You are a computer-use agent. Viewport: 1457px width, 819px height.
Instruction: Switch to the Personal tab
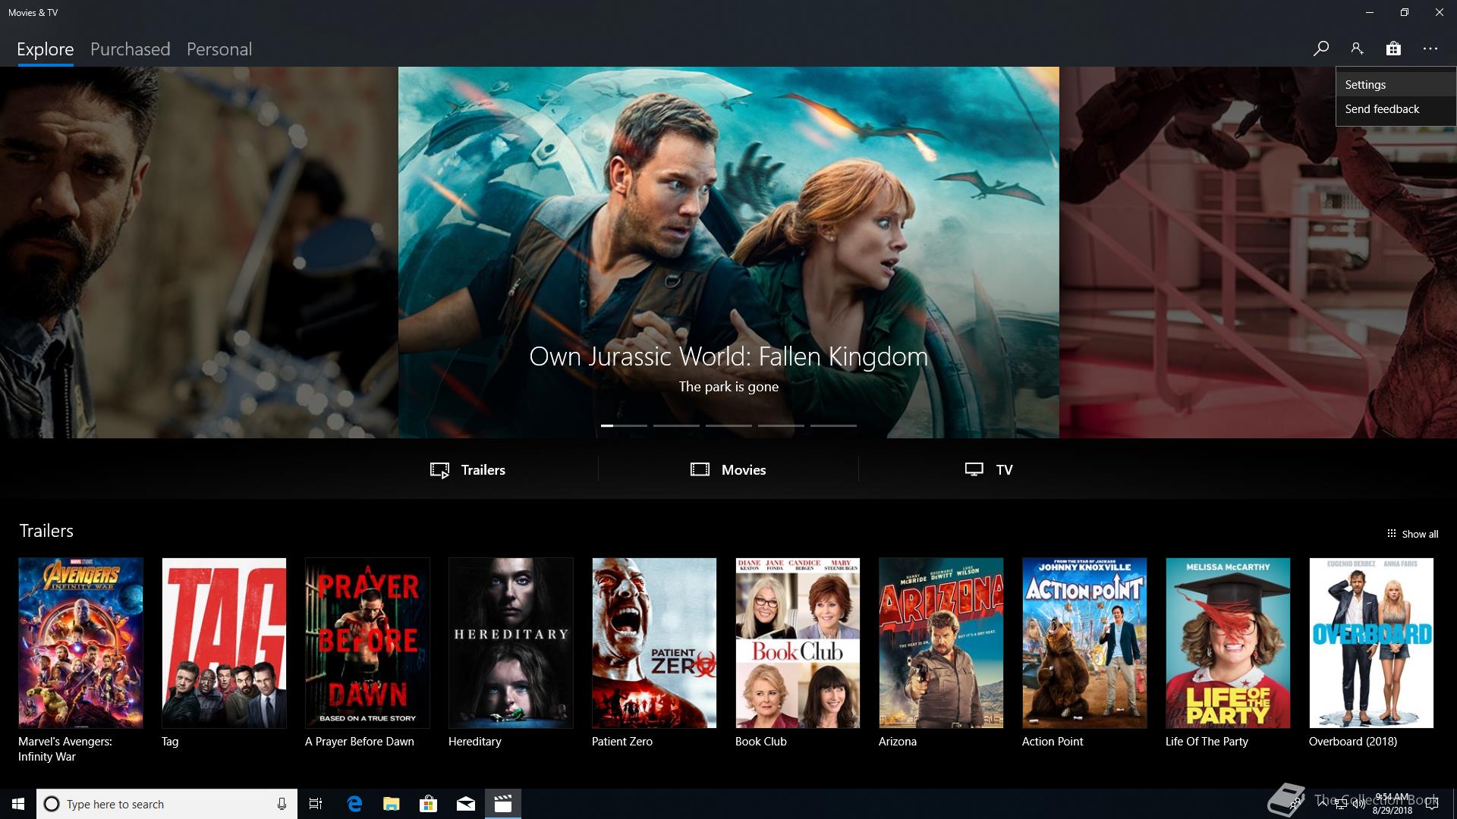pyautogui.click(x=219, y=49)
